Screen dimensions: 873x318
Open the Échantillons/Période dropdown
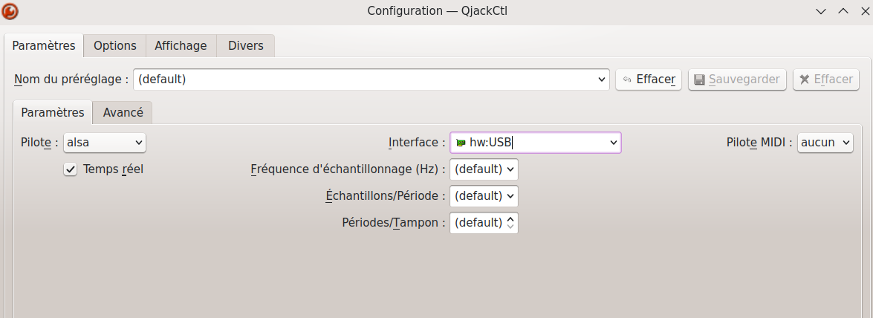(484, 196)
